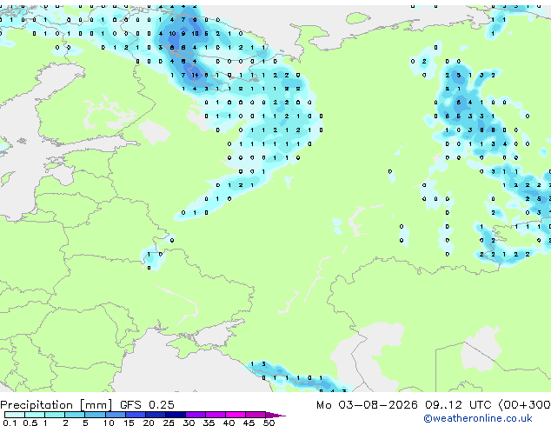
Task: Select the 35–40 mm legend color swatch
Action: [x=216, y=415]
